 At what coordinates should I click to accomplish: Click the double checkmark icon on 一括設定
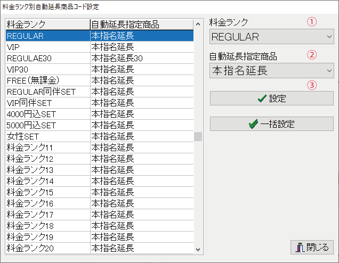coord(253,124)
